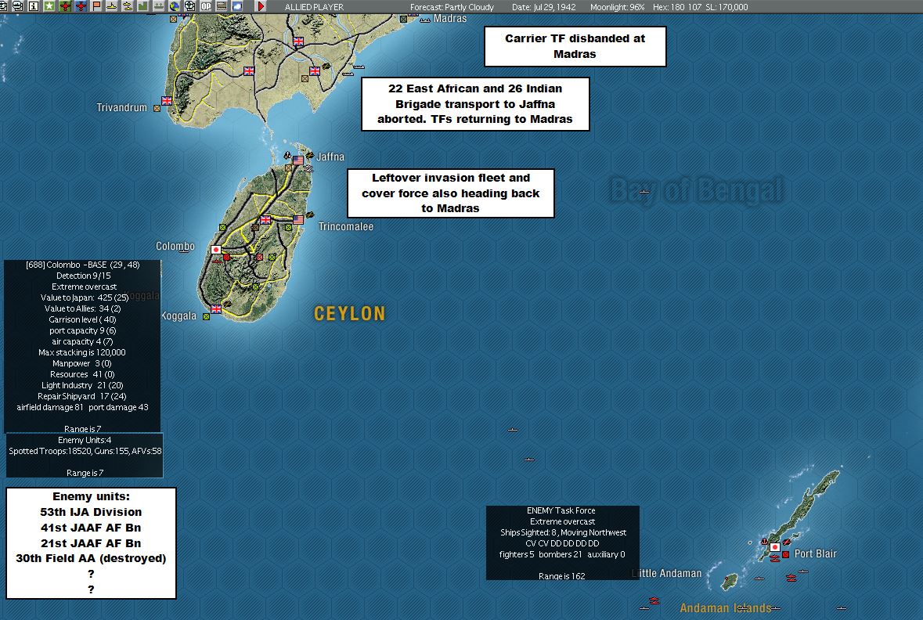The image size is (923, 620).
Task: Click 'ENEMY Task Force' tooltip heading
Action: (561, 510)
